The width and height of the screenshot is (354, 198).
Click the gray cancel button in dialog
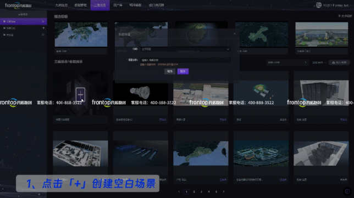pyautogui.click(x=170, y=71)
